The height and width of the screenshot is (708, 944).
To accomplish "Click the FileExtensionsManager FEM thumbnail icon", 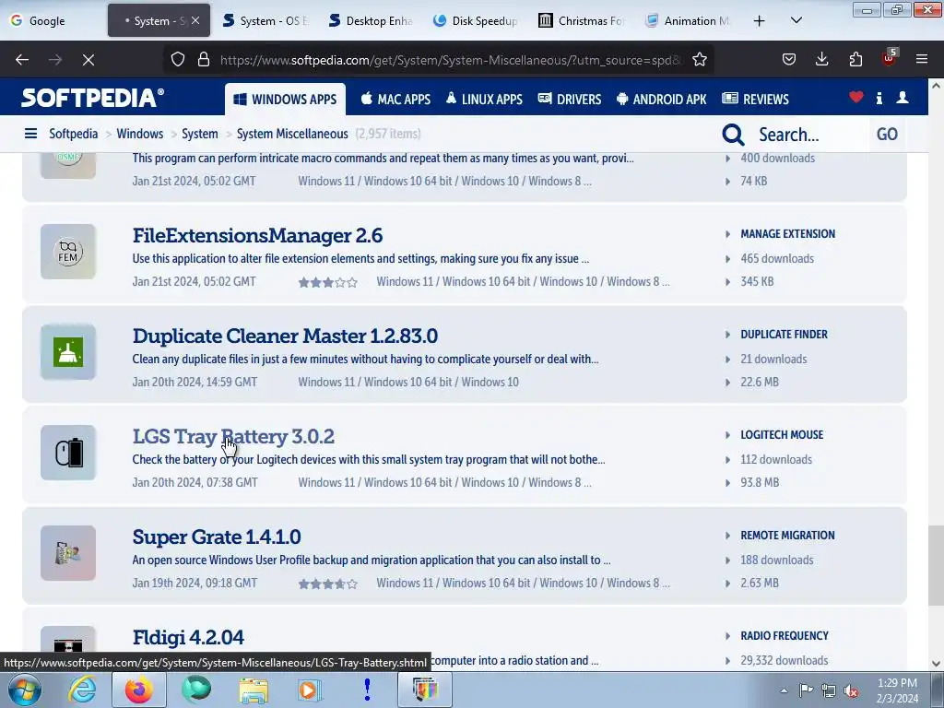I will click(x=68, y=252).
